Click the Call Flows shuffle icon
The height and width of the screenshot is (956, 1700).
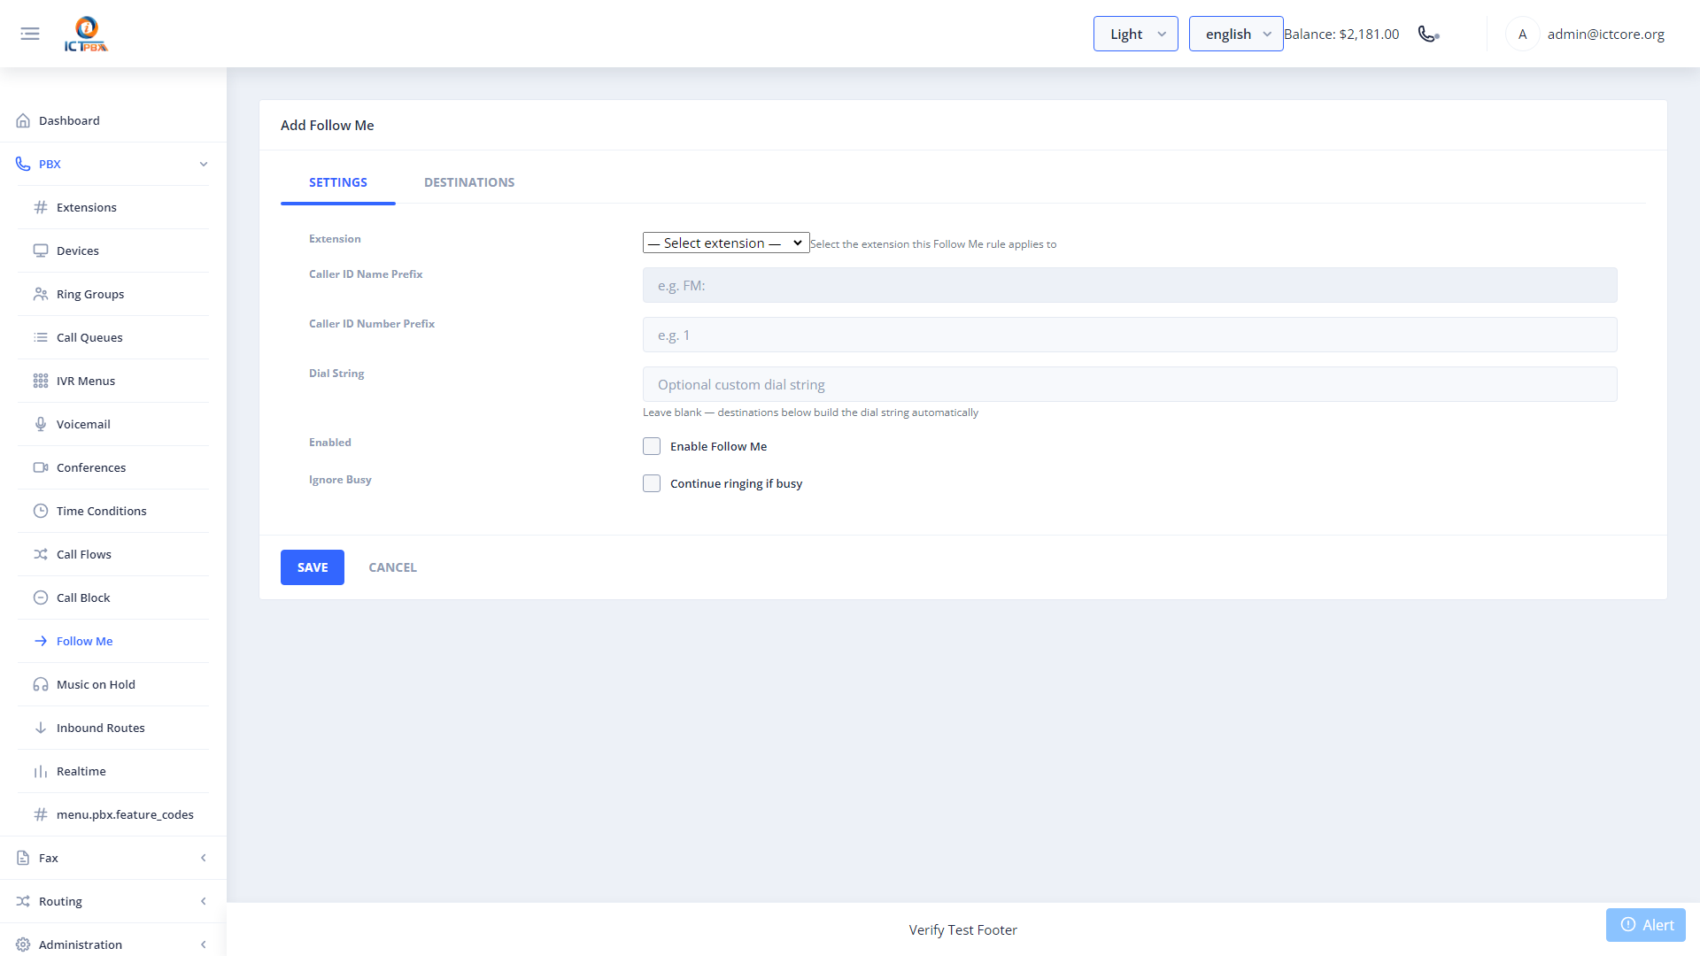point(41,554)
